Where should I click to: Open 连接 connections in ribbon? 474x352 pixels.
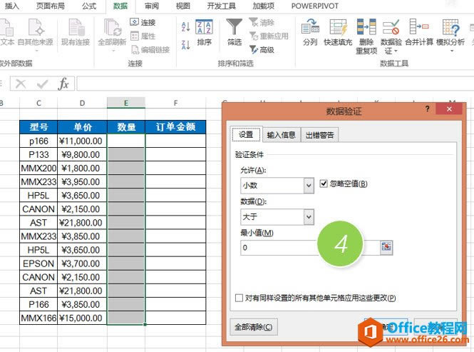coord(143,22)
